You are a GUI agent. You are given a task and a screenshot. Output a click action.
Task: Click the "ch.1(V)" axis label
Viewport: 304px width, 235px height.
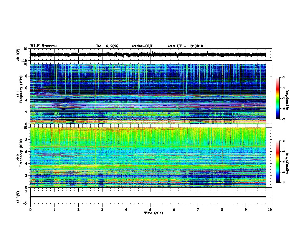pyautogui.click(x=18, y=55)
